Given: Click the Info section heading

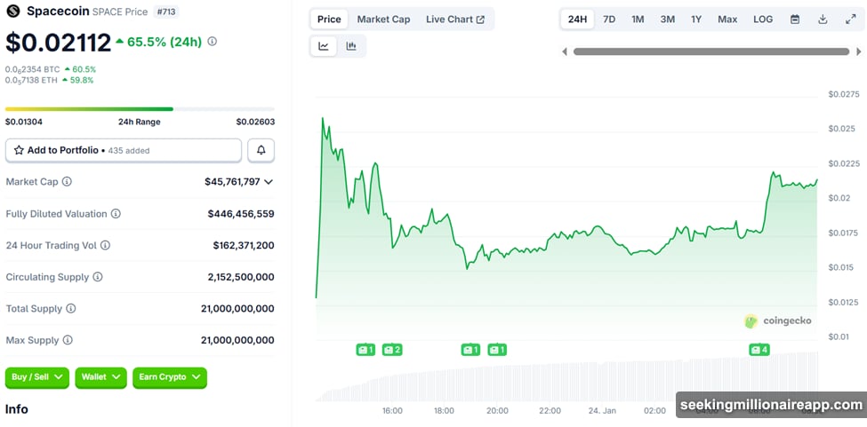Looking at the screenshot, I should 17,409.
